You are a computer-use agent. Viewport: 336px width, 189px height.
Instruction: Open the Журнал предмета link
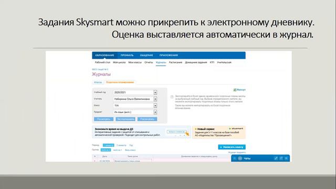click(x=237, y=152)
